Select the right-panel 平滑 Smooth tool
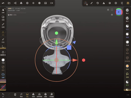 coord(127,43)
